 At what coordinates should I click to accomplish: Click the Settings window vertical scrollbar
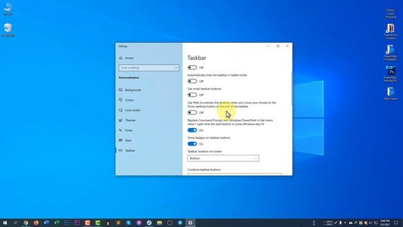pos(292,89)
